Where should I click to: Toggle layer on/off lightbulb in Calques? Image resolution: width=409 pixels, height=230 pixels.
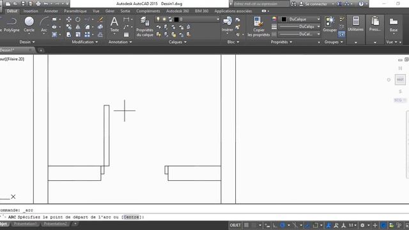158,19
